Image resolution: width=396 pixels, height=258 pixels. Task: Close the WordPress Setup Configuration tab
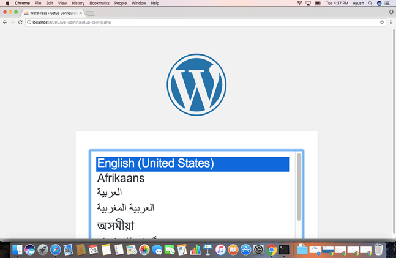pyautogui.click(x=81, y=13)
